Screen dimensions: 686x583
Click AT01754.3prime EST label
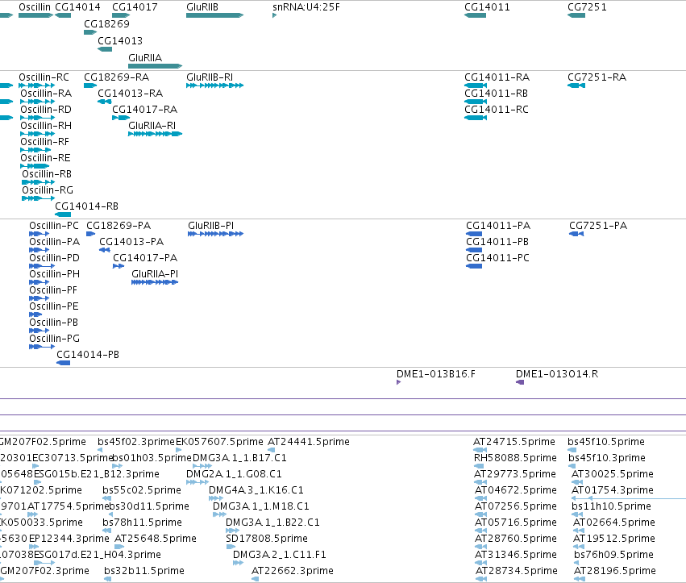613,490
